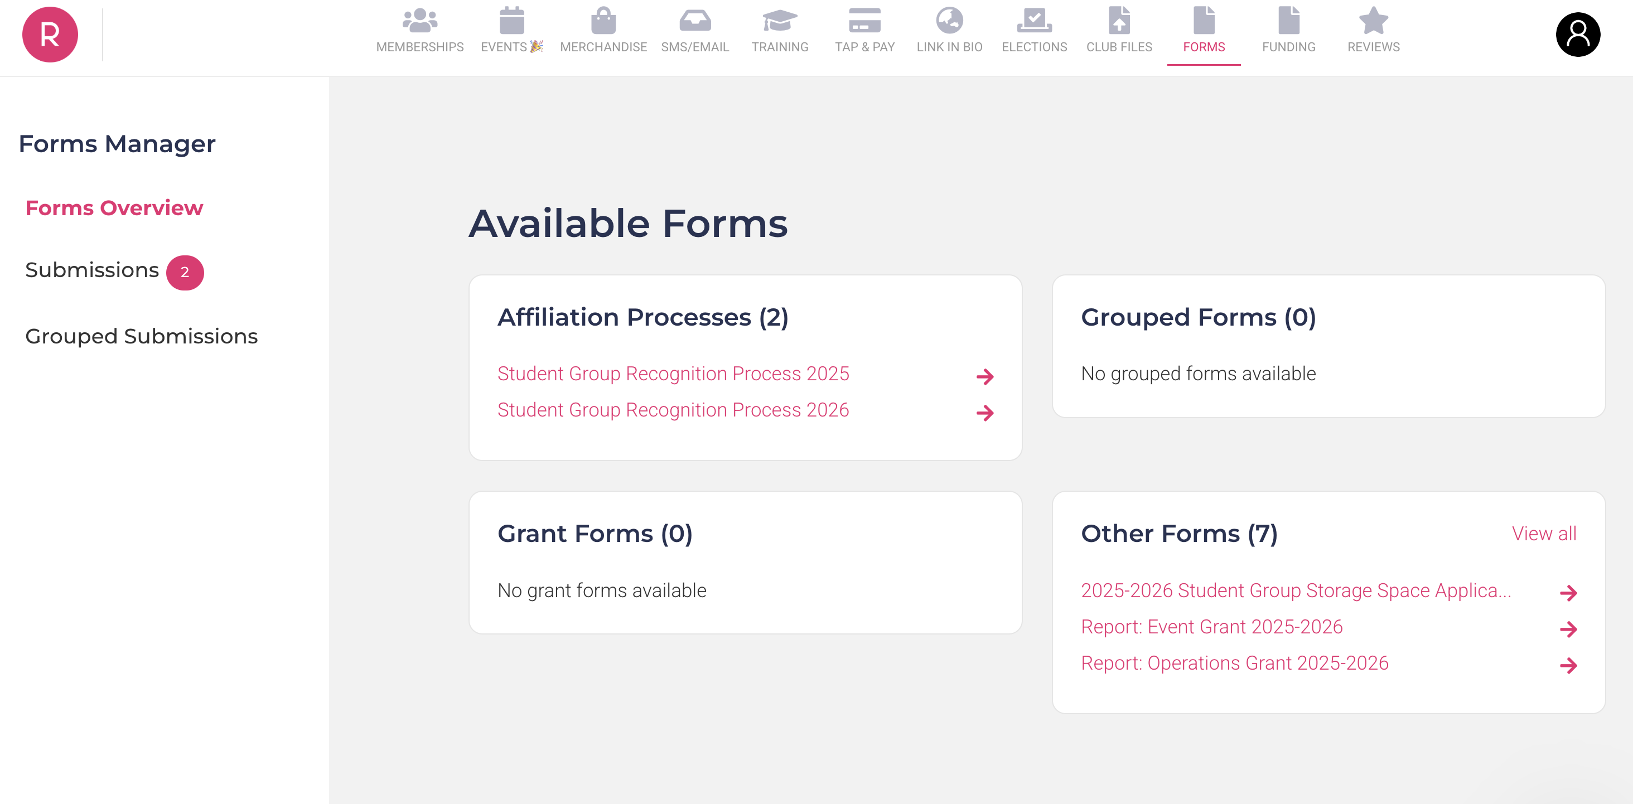Click the Reviews star icon
This screenshot has height=804, width=1633.
click(x=1373, y=21)
